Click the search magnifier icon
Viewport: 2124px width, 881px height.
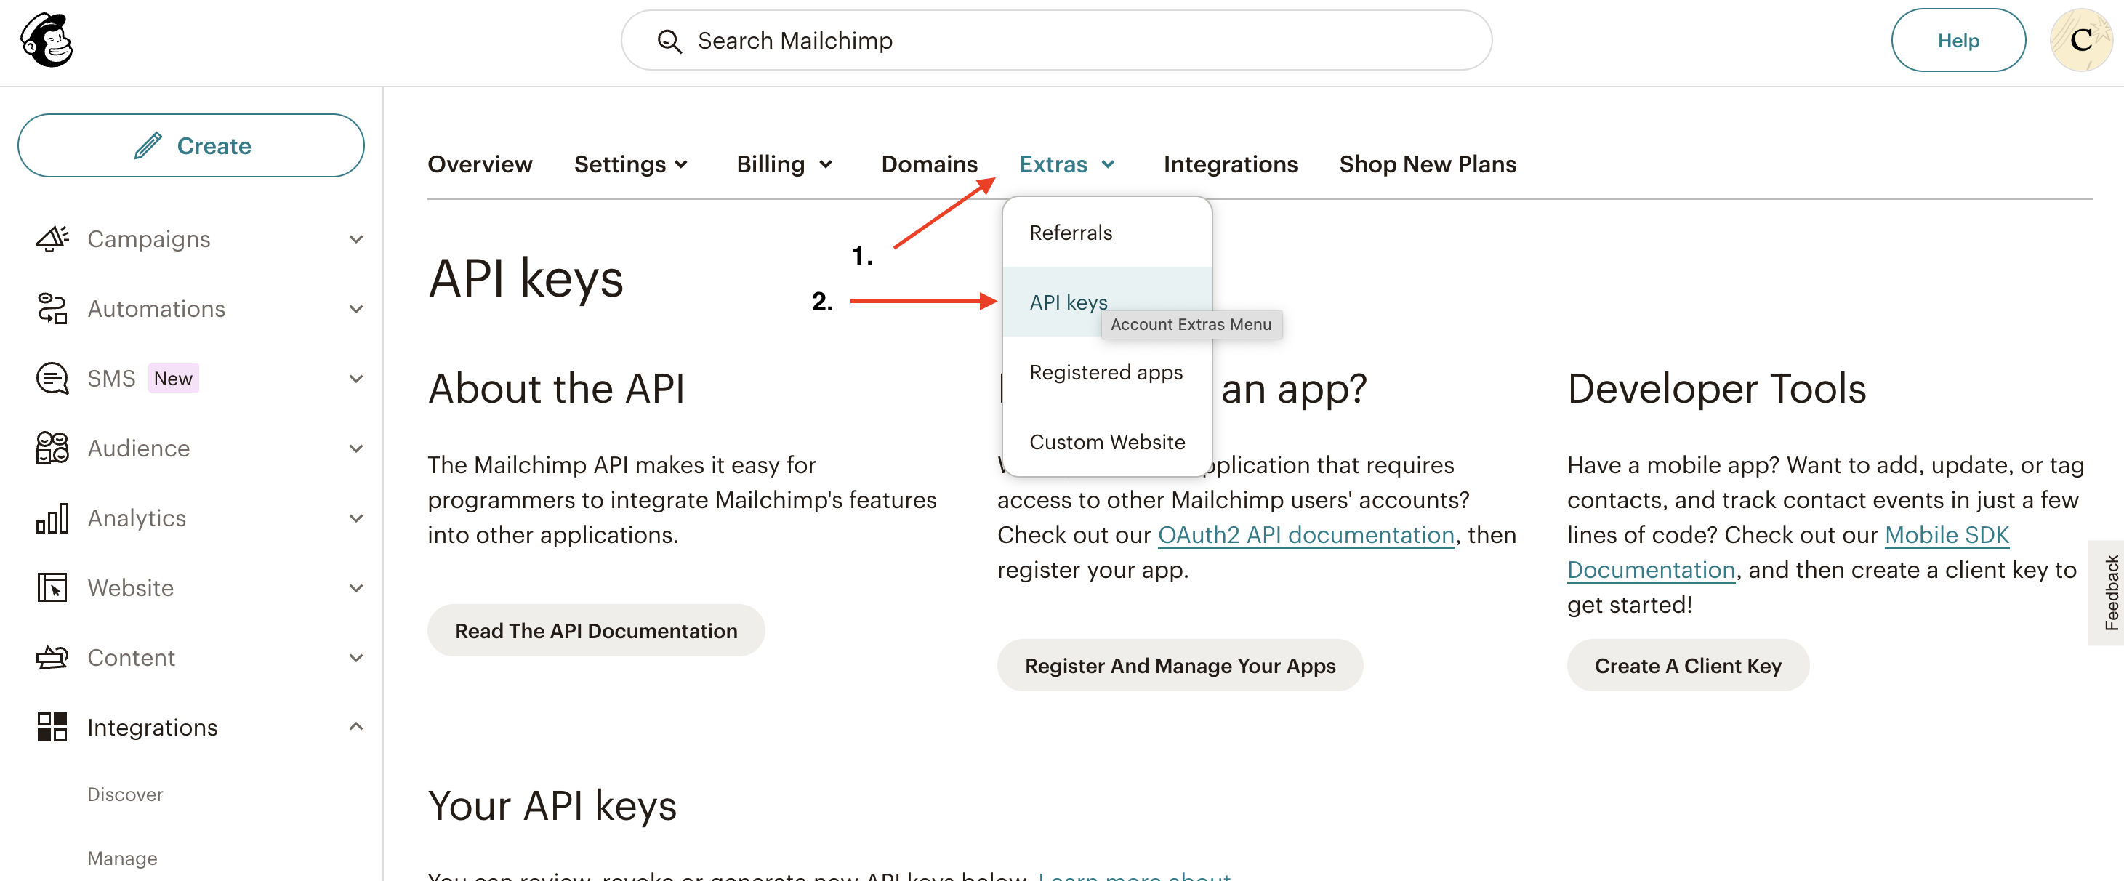669,39
